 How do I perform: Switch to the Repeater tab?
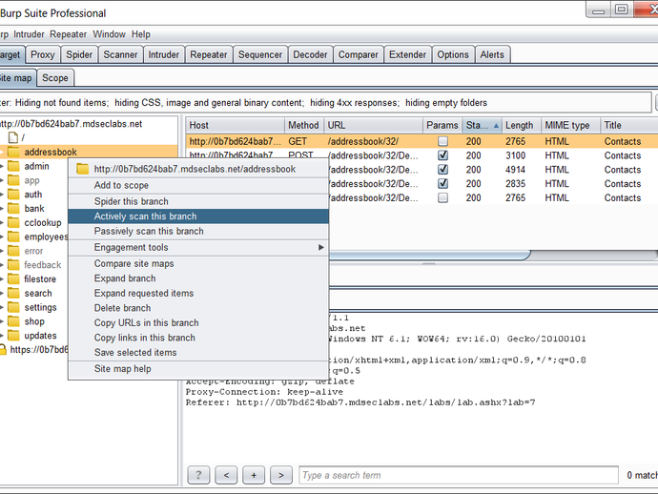pos(209,54)
